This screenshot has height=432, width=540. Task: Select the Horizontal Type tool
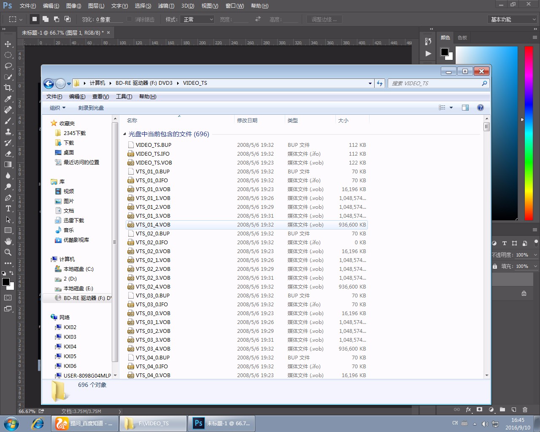(8, 208)
